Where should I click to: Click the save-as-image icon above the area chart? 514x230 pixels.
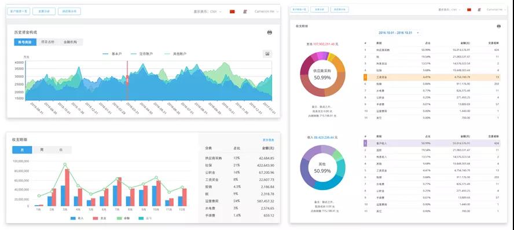[x=267, y=54]
